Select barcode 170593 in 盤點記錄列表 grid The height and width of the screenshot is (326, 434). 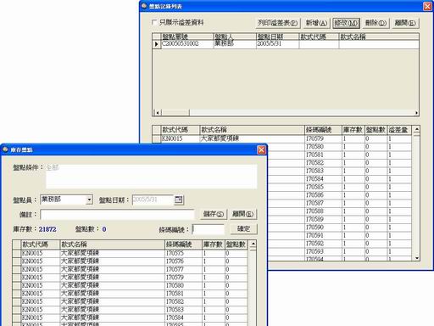(x=323, y=251)
